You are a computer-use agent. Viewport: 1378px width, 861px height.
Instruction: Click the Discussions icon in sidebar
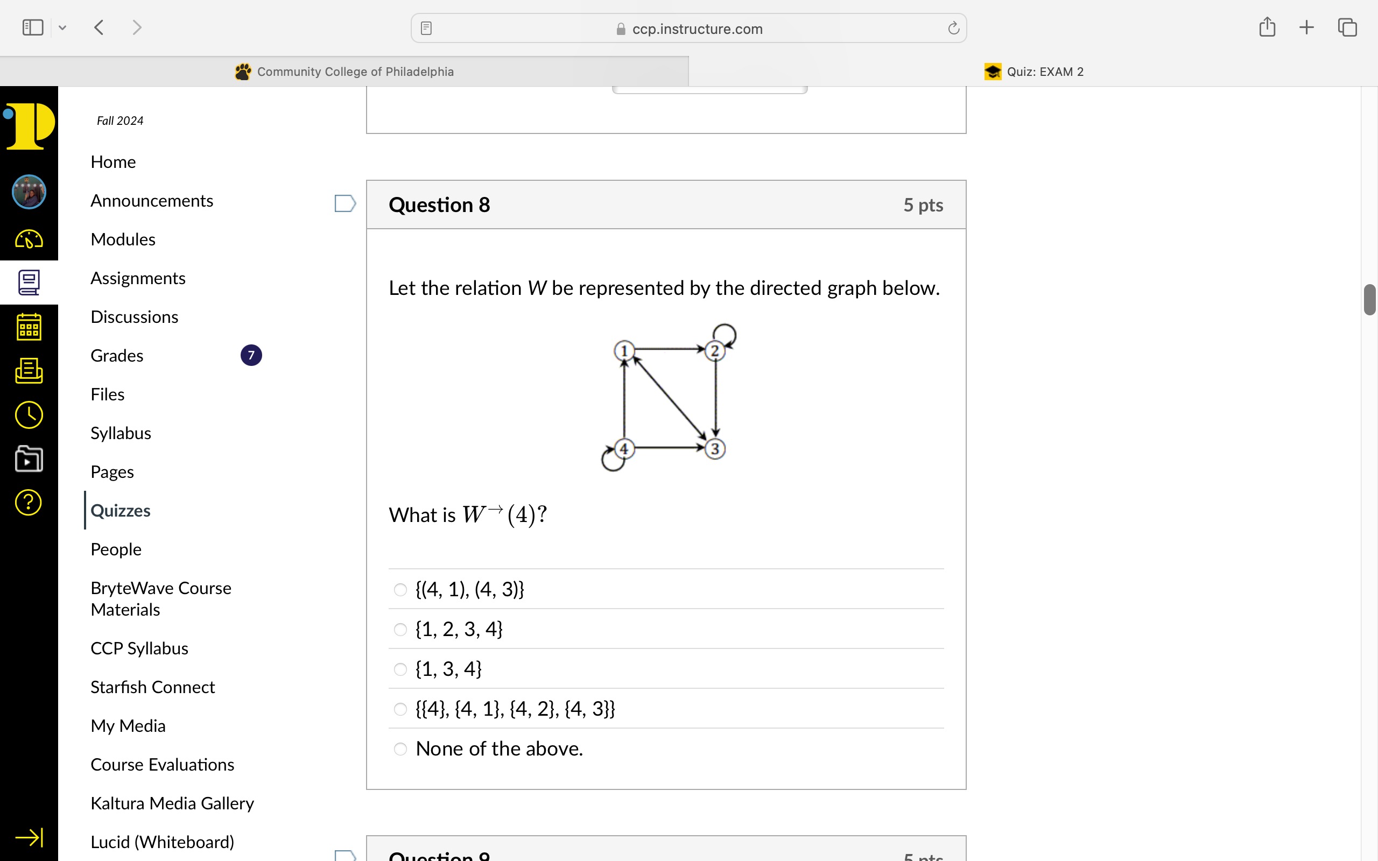coord(135,316)
